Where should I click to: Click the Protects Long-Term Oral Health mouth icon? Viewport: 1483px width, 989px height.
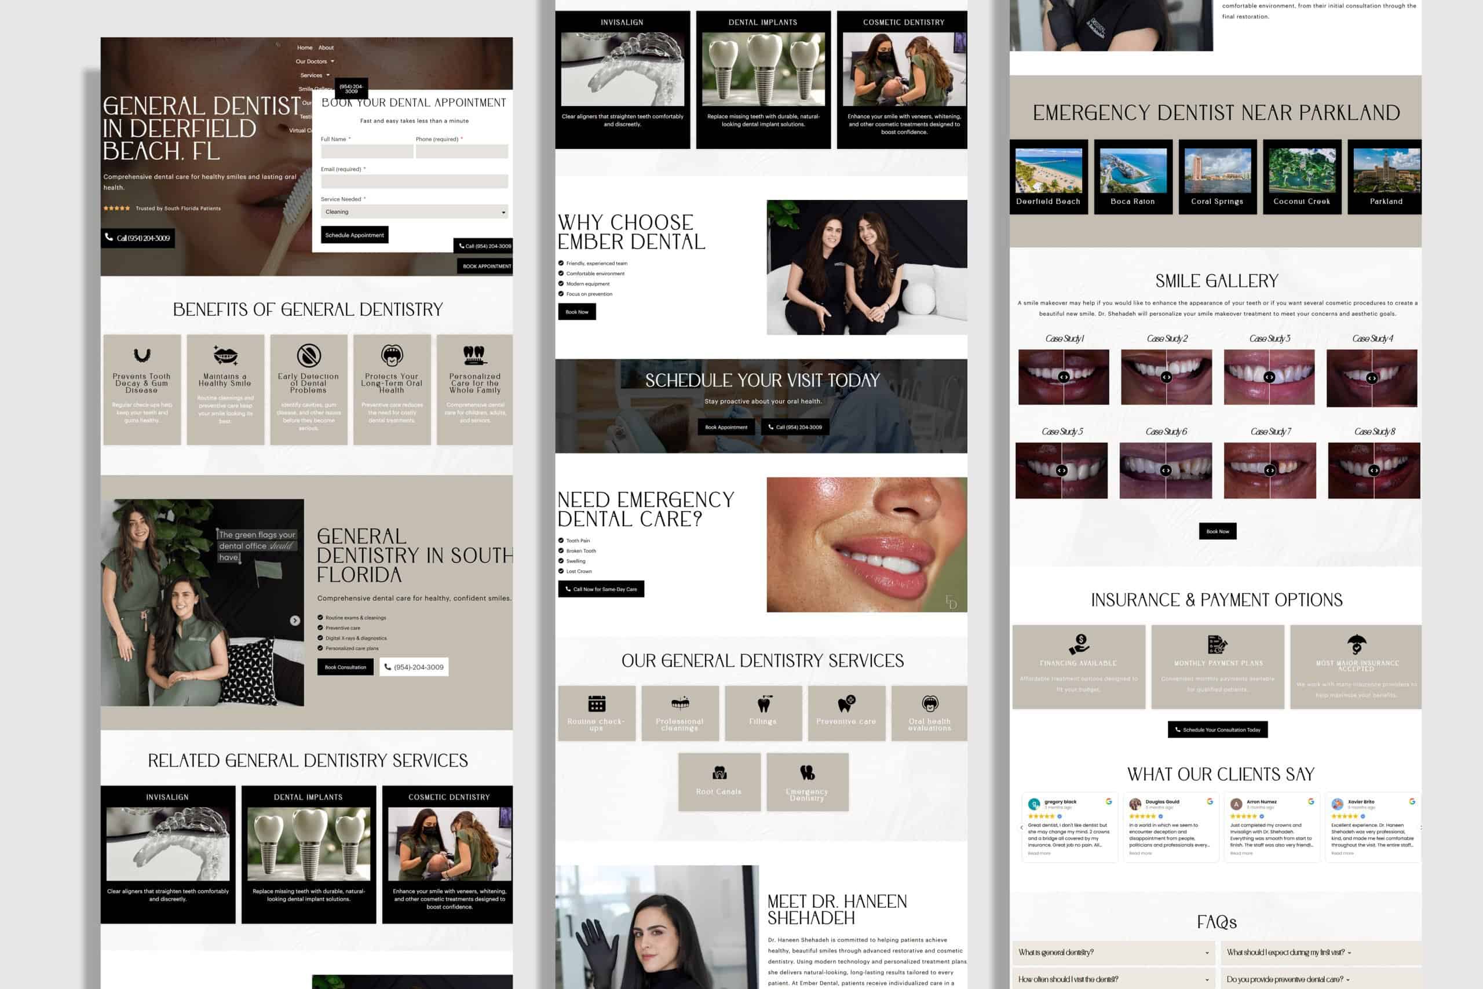[x=392, y=355]
